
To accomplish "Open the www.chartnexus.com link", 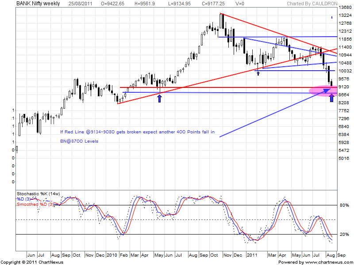I will (326, 262).
